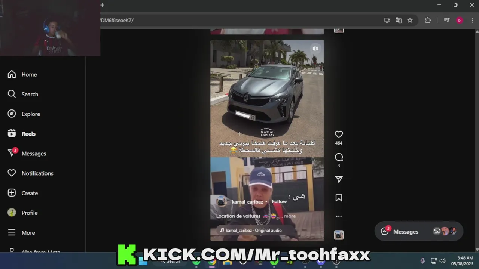Open the three-dot options on reel
The image size is (479, 269).
click(339, 216)
